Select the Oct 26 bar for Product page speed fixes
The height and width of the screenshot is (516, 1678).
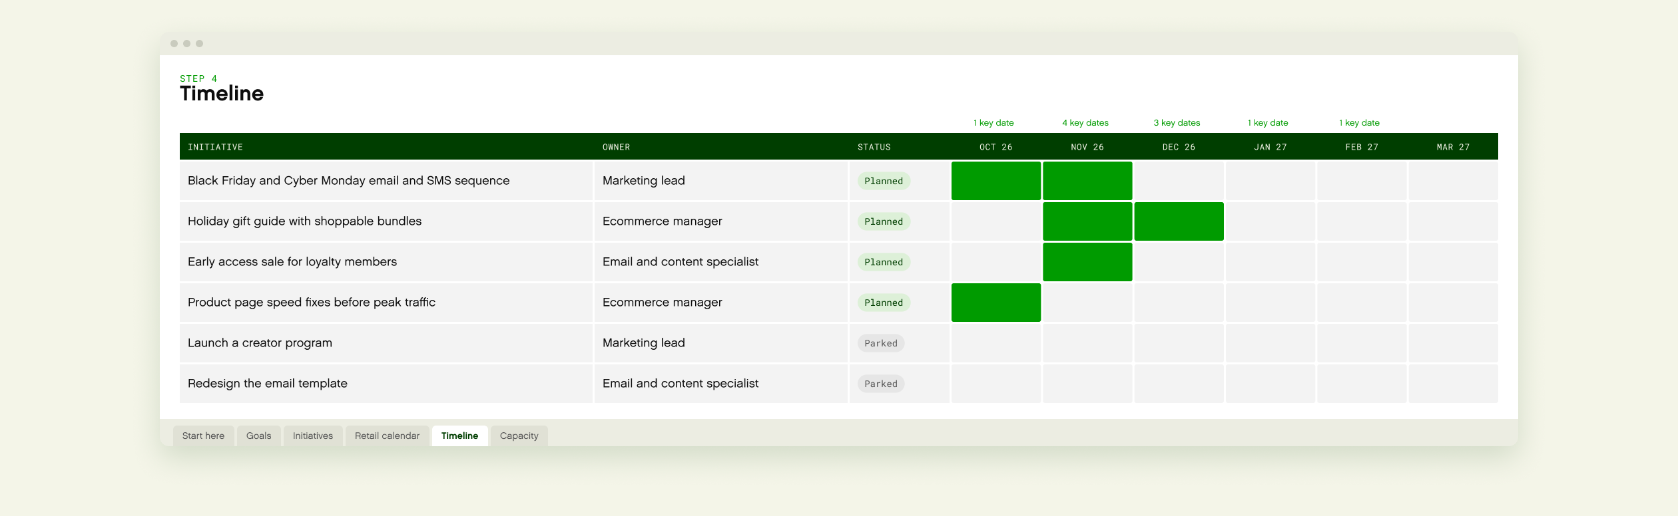pyautogui.click(x=996, y=303)
